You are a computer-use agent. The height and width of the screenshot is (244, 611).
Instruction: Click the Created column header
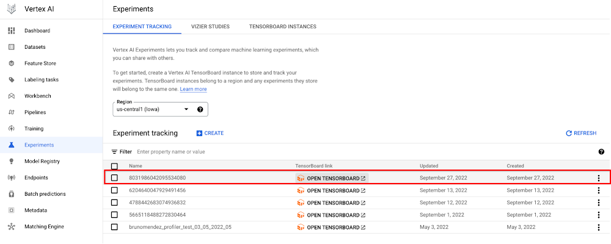515,166
